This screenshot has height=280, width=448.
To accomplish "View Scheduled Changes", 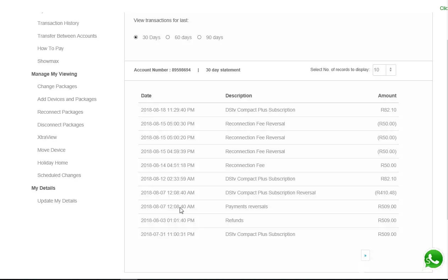I will pyautogui.click(x=59, y=175).
